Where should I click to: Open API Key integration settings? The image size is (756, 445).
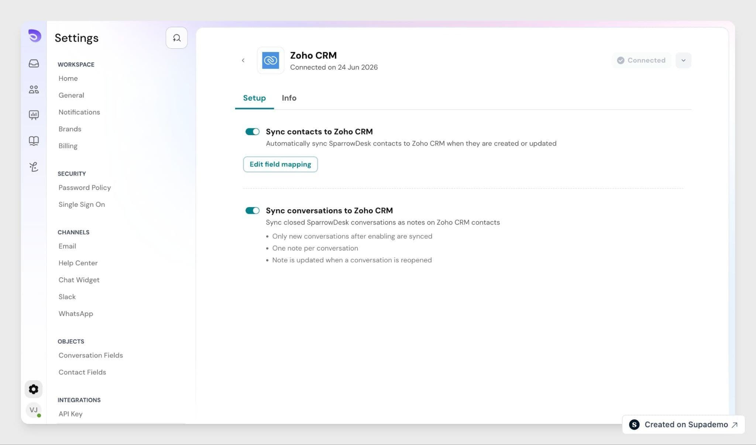[x=70, y=414]
